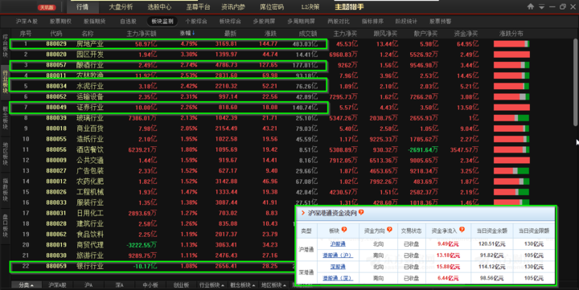Screen dimensions: 579x290
Task: Open the 沪股通 link in the fund flow table
Action: [x=338, y=244]
